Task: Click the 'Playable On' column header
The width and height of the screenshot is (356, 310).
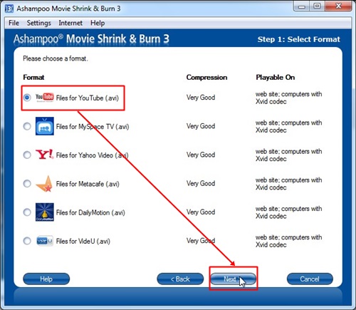Action: point(276,77)
